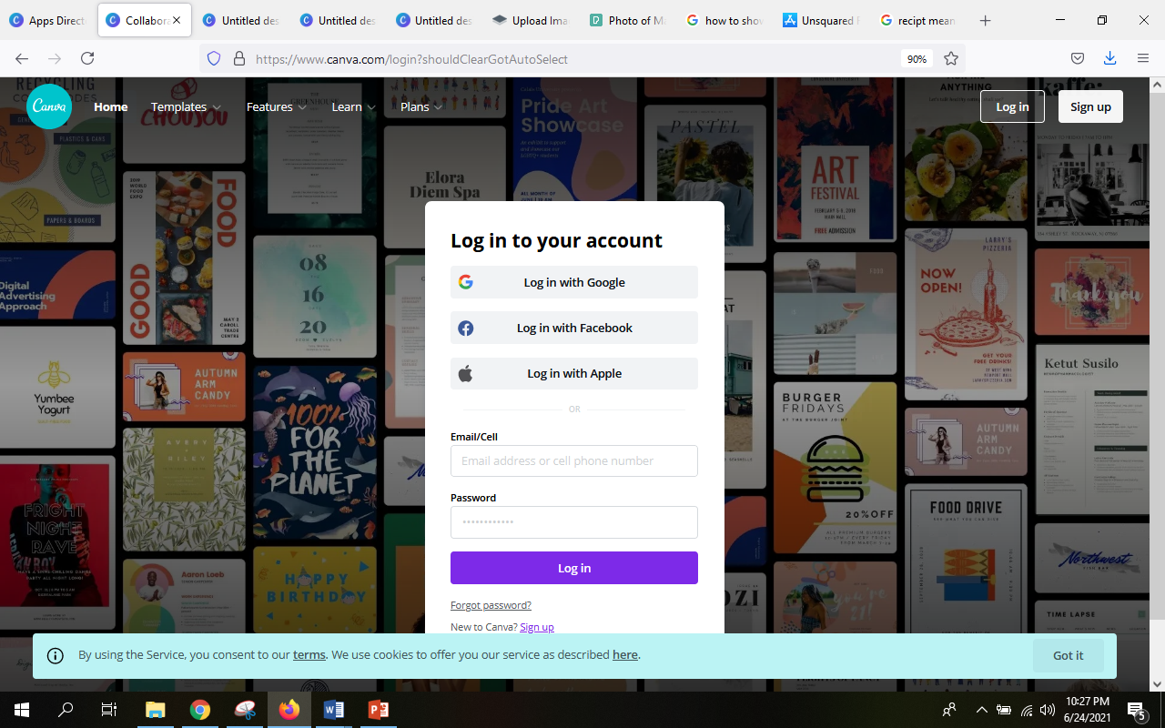Click the Canva logo
This screenshot has width=1165, height=728.
tap(49, 106)
